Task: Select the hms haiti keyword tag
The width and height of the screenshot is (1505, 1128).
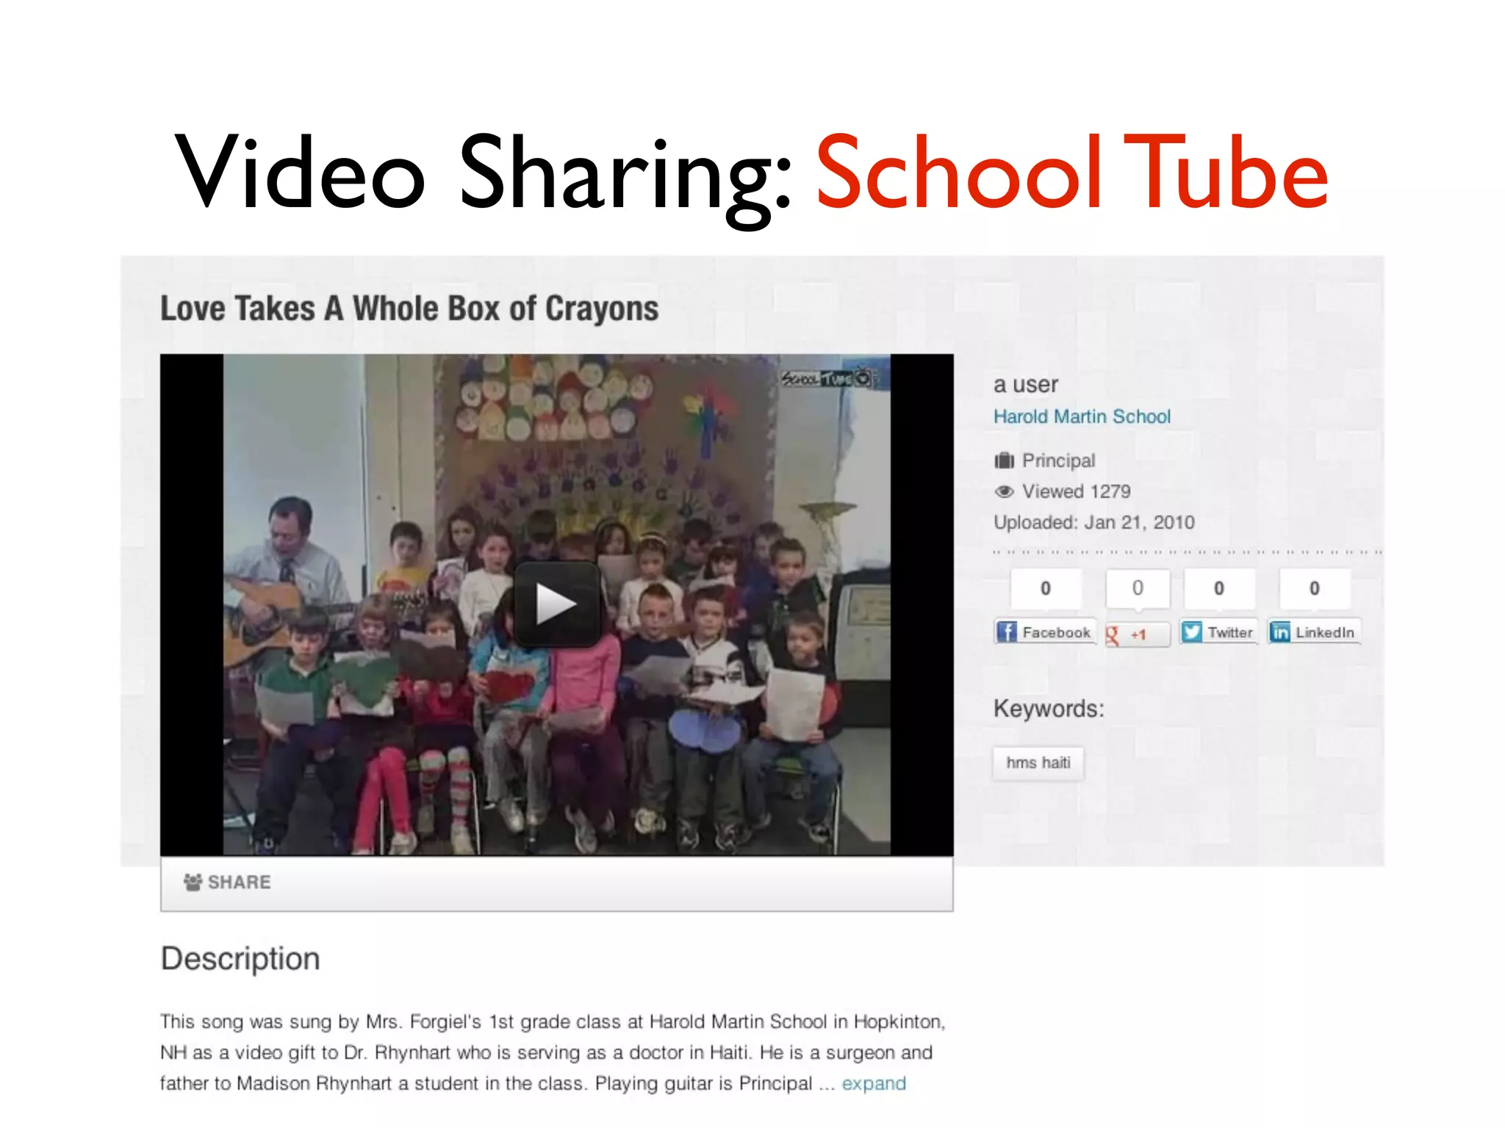Action: 1038,763
